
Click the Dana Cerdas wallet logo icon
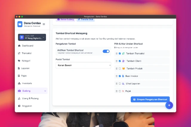click(x=20, y=24)
